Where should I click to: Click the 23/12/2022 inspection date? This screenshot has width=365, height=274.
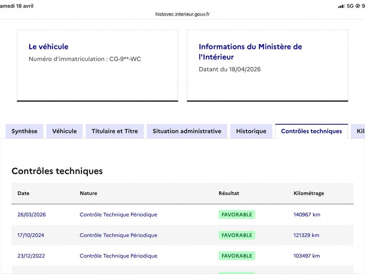coord(31,256)
